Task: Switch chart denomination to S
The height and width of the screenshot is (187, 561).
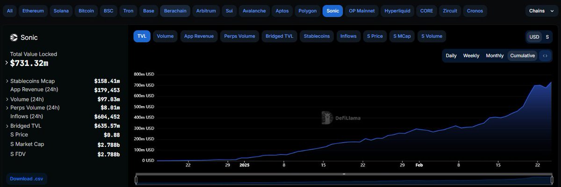Action: click(x=547, y=36)
